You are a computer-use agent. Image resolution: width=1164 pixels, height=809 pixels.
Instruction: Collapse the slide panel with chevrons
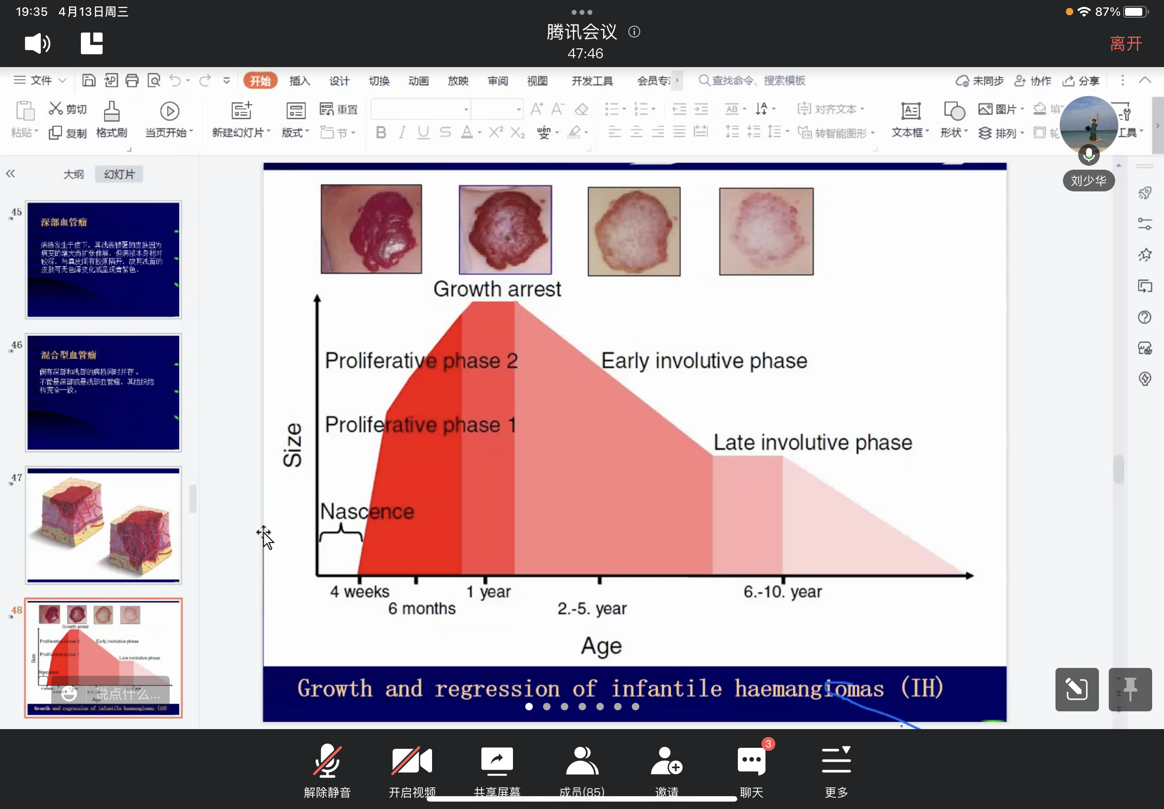pyautogui.click(x=11, y=174)
